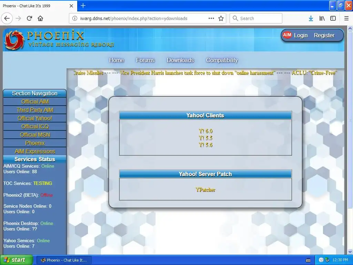Screen dimensions: 353x265
Task: Select Official ICQ section
Action: 35,127
